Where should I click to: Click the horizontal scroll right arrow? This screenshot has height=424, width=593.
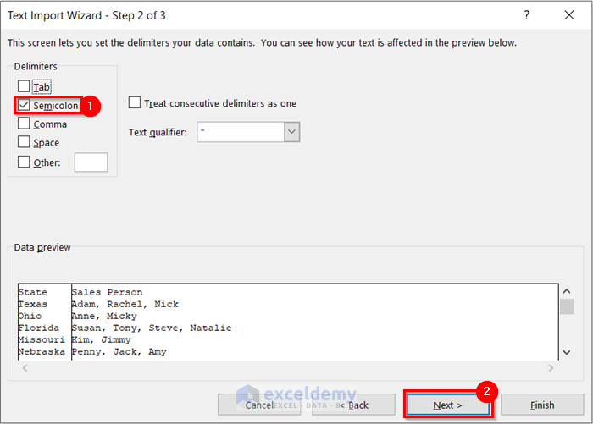pos(551,368)
